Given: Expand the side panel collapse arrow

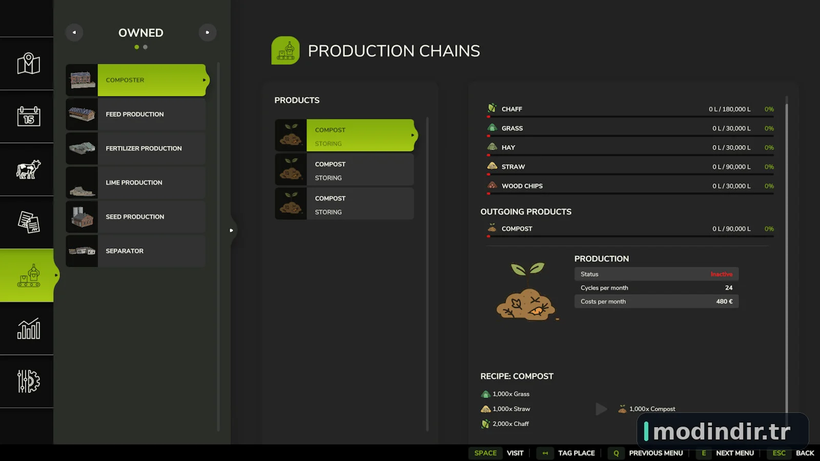Looking at the screenshot, I should pos(231,230).
